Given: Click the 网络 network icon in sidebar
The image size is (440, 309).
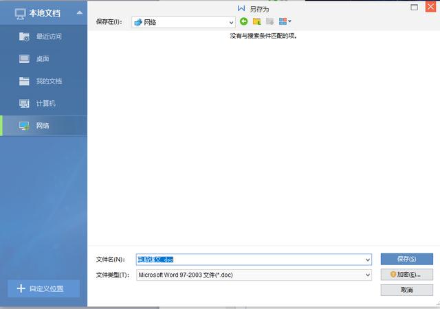Looking at the screenshot, I should click(24, 126).
